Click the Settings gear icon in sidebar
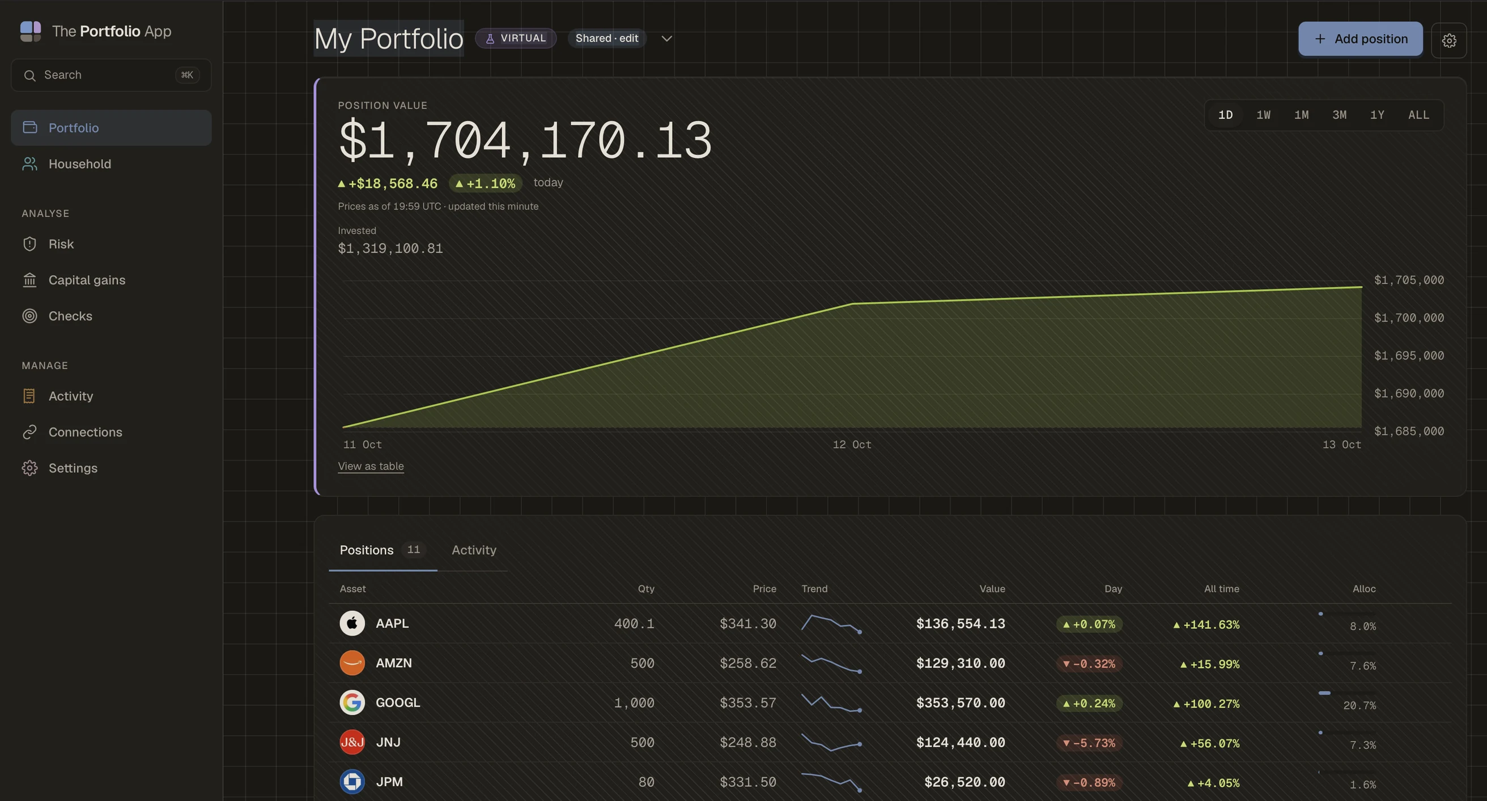 tap(30, 468)
